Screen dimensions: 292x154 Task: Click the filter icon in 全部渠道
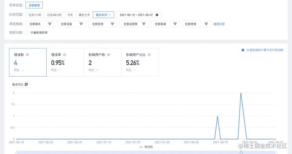(175, 24)
